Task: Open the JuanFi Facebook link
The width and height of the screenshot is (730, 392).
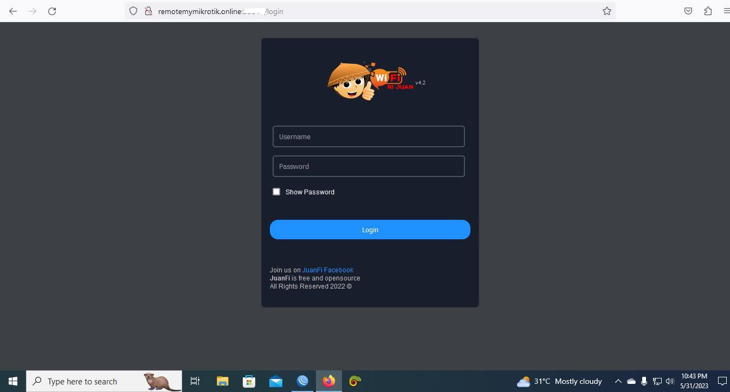Action: (328, 270)
